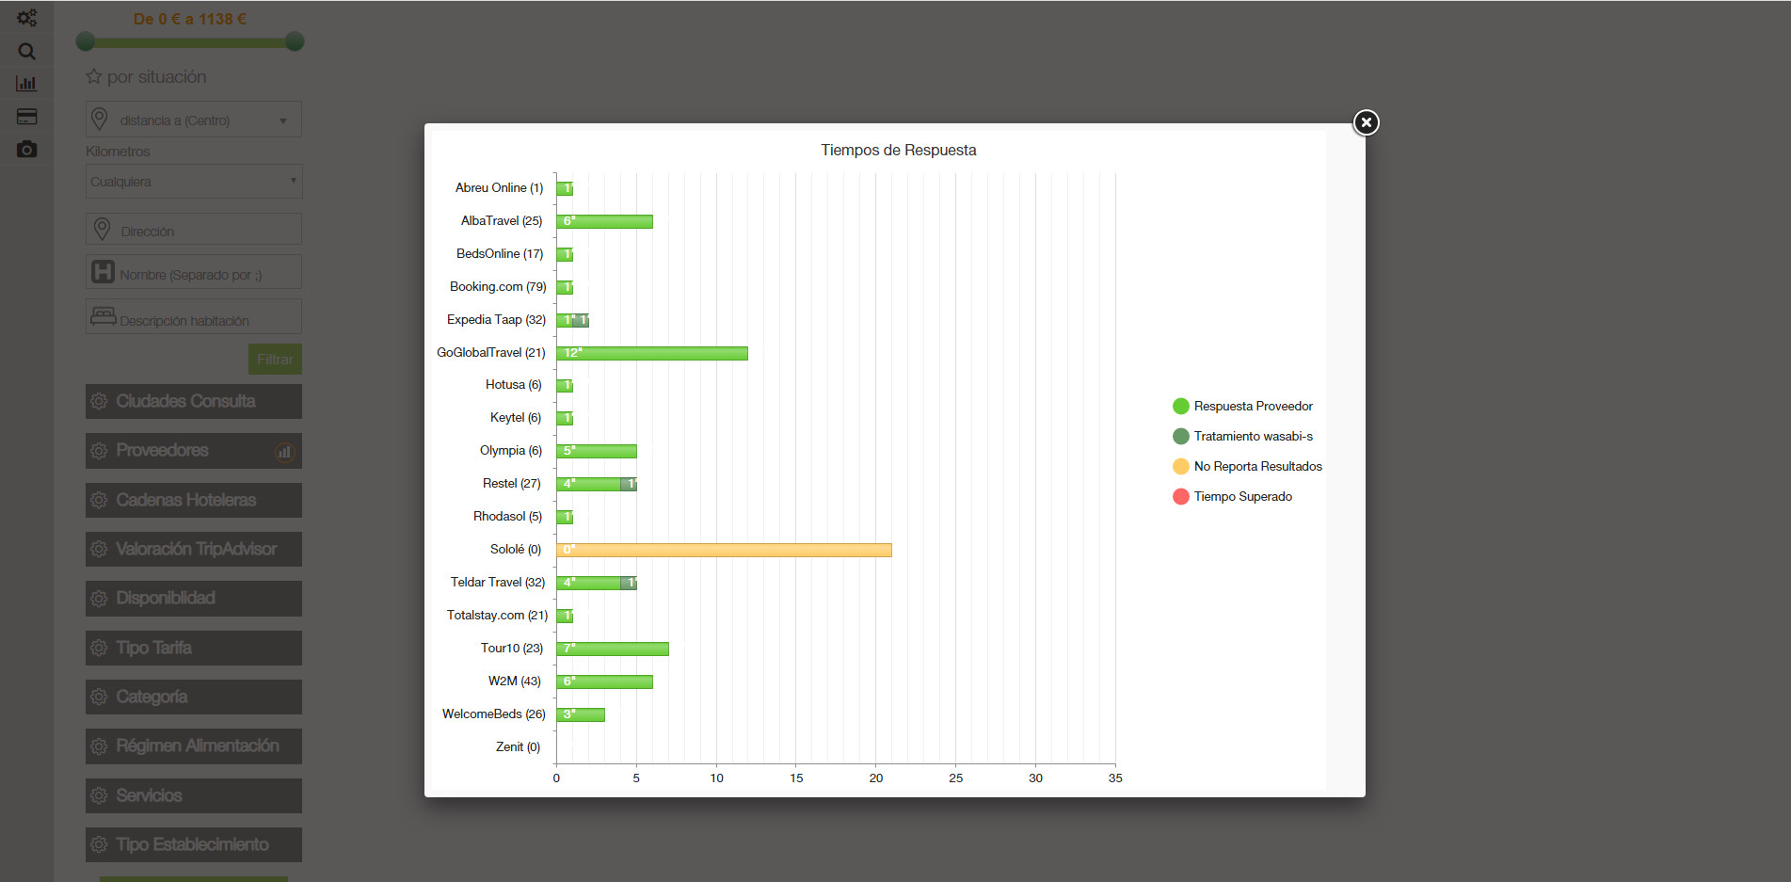This screenshot has width=1791, height=882.
Task: Click the gear icon beside Ciudades Consulta
Action: pos(99,401)
